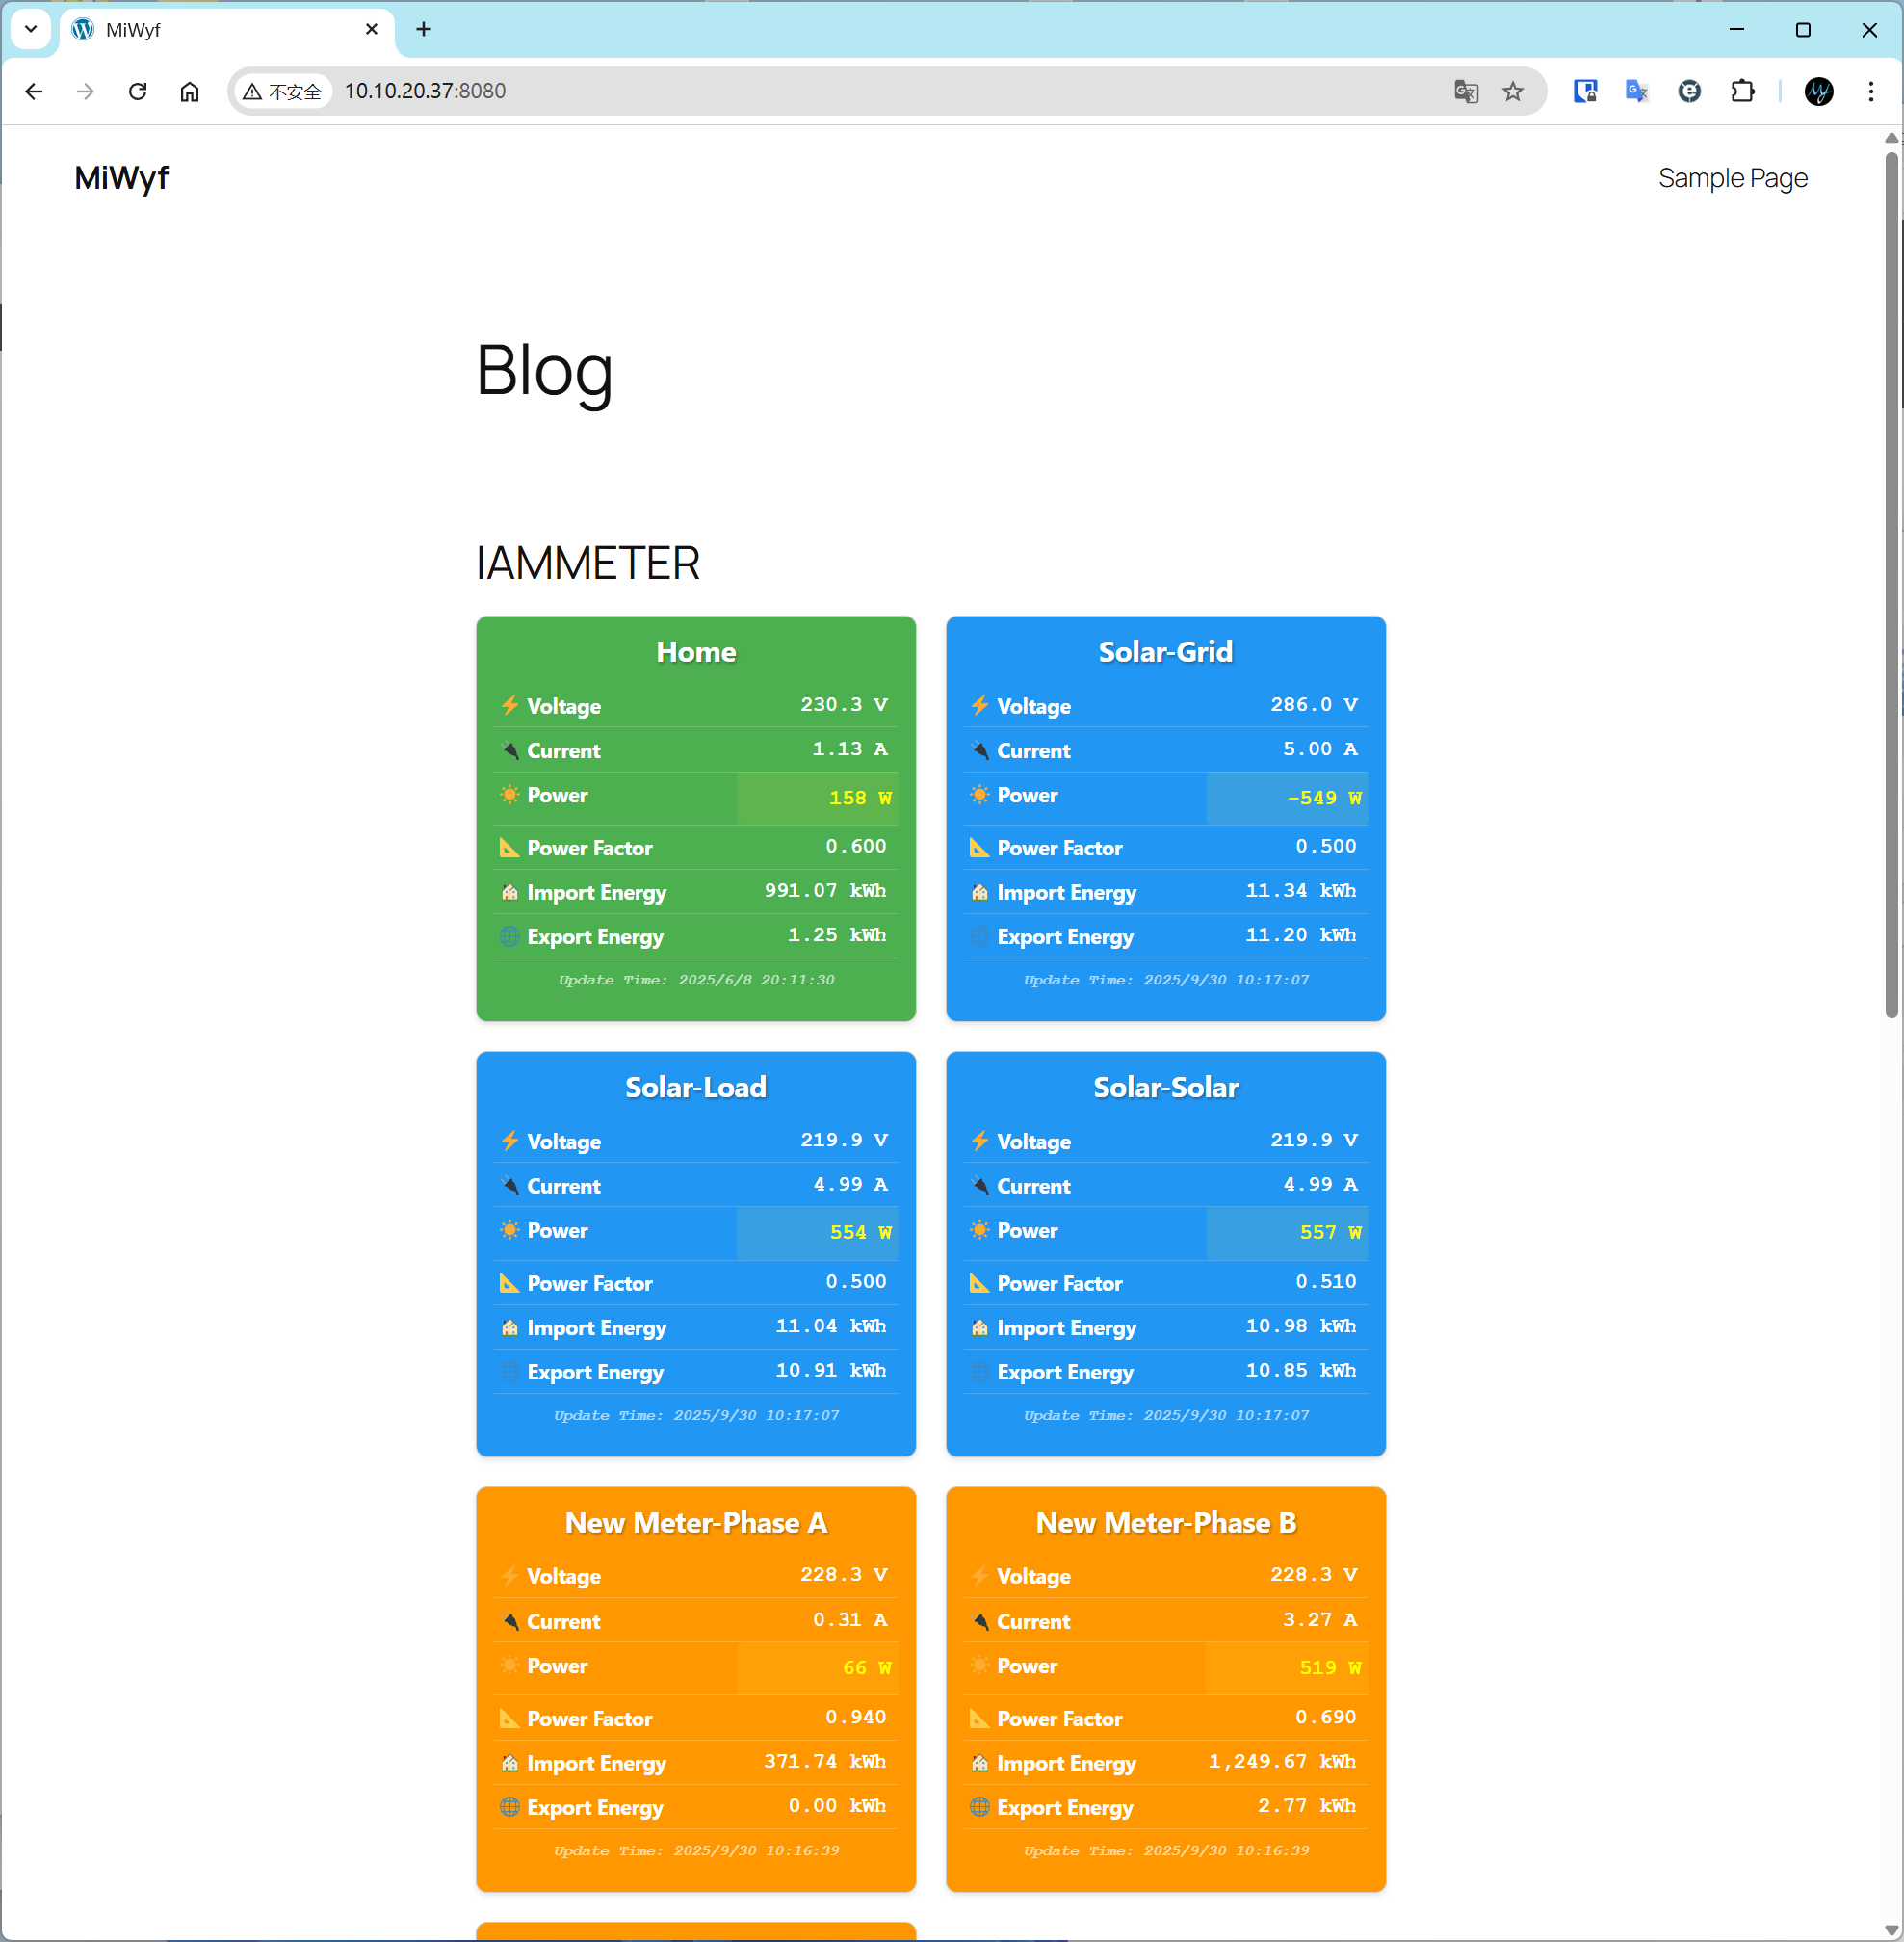Open the Chrome three-dot menu
The width and height of the screenshot is (1904, 1942).
pos(1870,91)
